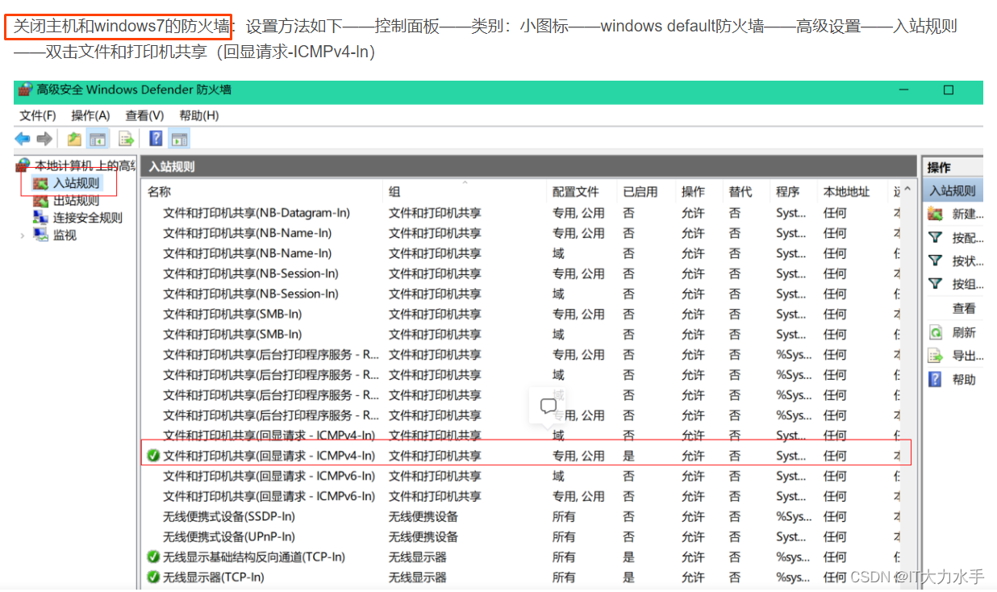
Task: Open the 文件(F) menu
Action: pyautogui.click(x=38, y=115)
